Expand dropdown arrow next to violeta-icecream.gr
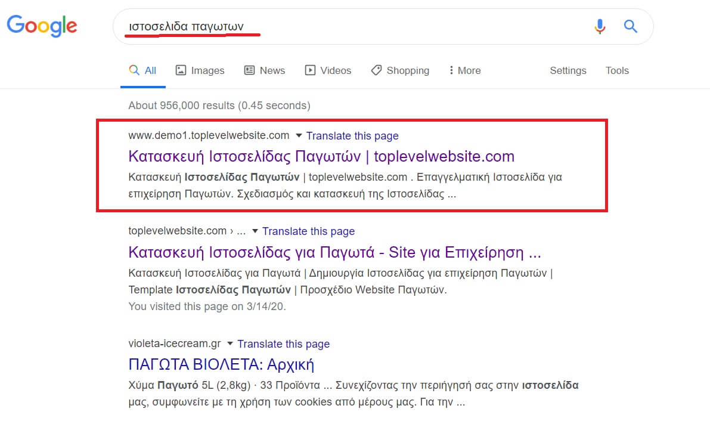710x424 pixels. [230, 344]
